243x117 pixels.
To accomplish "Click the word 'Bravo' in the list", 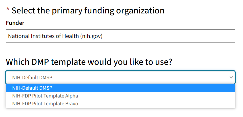I will [72, 104].
